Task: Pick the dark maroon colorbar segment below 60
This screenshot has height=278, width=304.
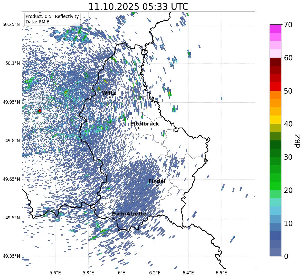Action: click(275, 62)
